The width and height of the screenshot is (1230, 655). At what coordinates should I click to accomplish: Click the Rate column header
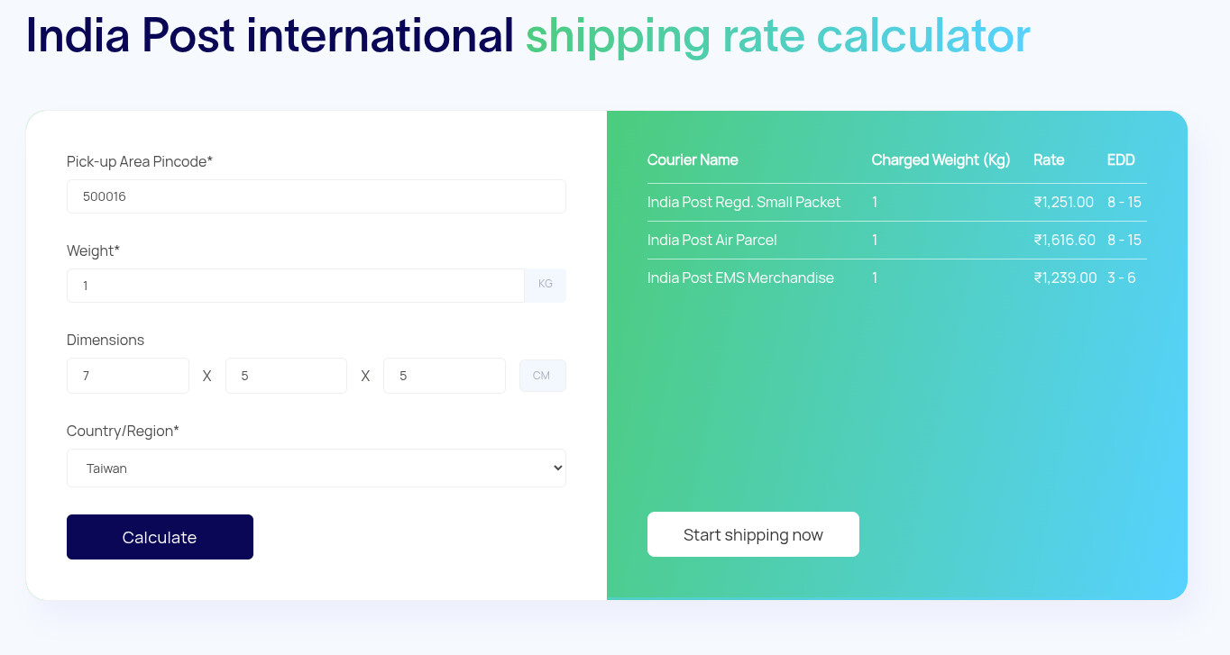(1049, 159)
